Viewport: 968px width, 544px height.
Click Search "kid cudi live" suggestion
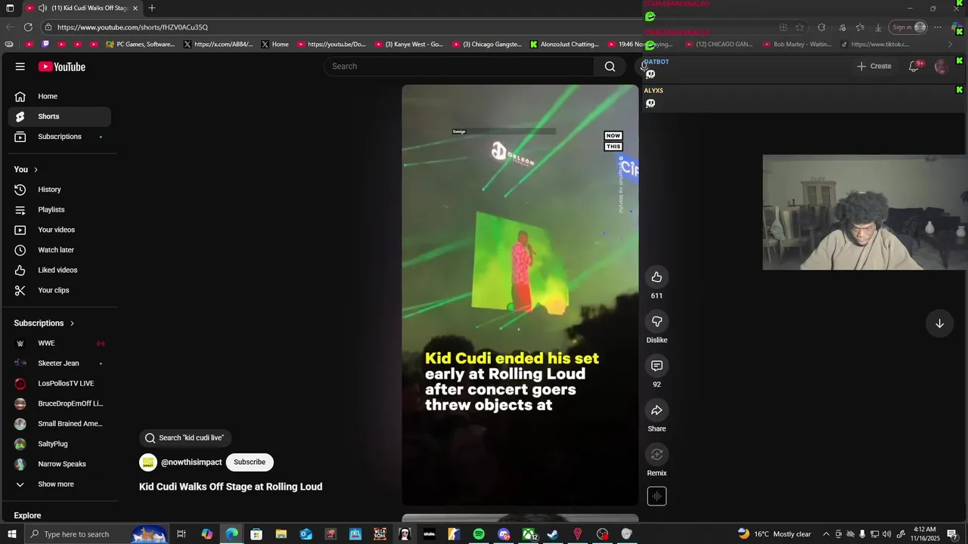click(185, 438)
